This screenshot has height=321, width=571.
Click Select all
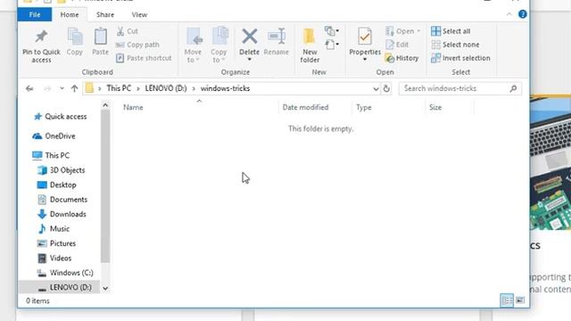tap(451, 31)
